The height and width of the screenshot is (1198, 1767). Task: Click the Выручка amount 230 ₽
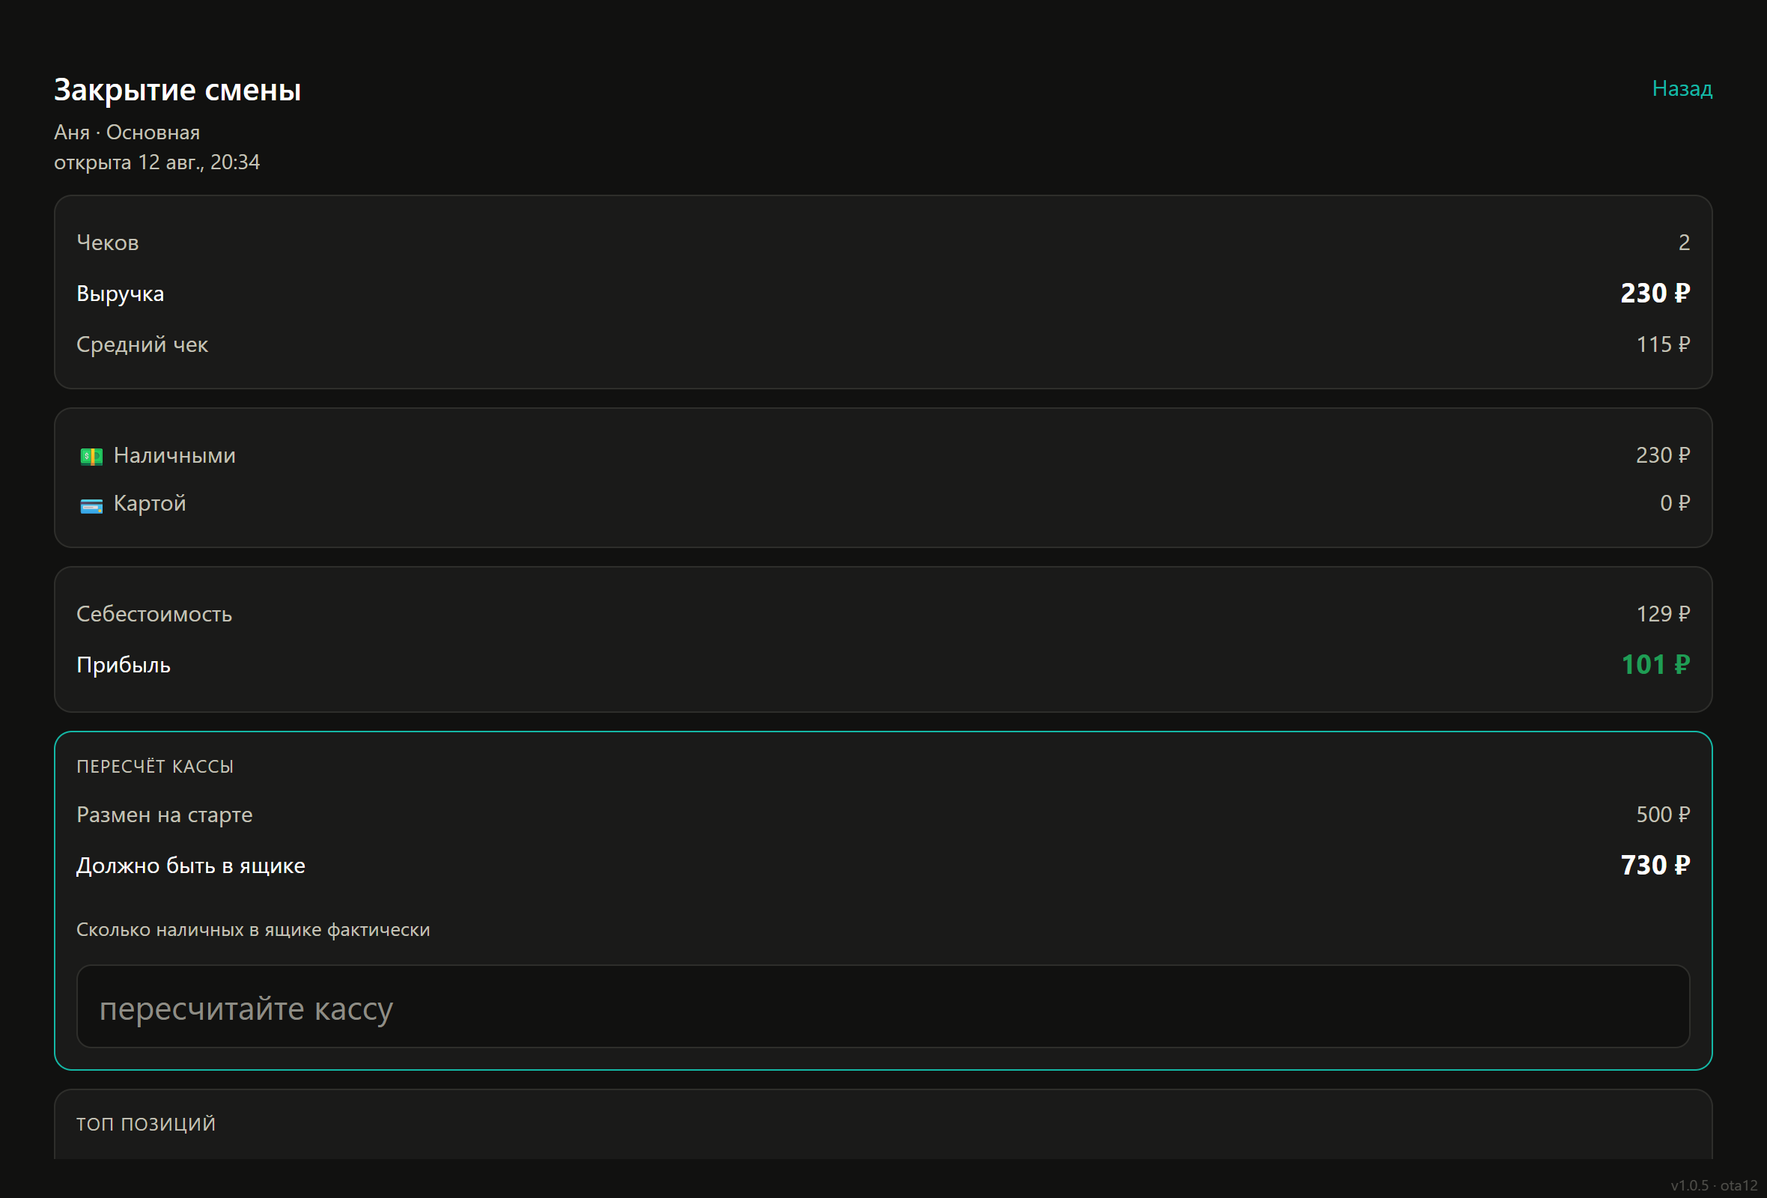click(1655, 294)
